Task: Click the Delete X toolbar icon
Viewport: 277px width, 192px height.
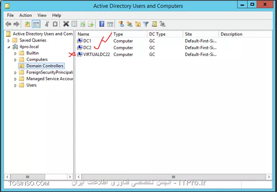Action: 66,24
